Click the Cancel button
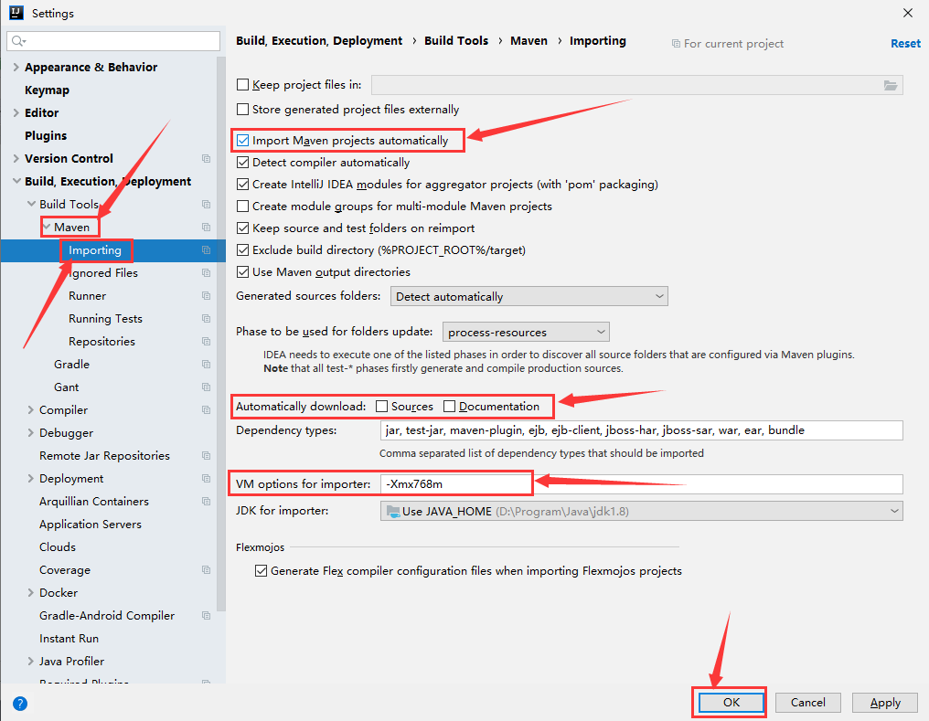Viewport: 929px width, 721px height. [x=807, y=702]
